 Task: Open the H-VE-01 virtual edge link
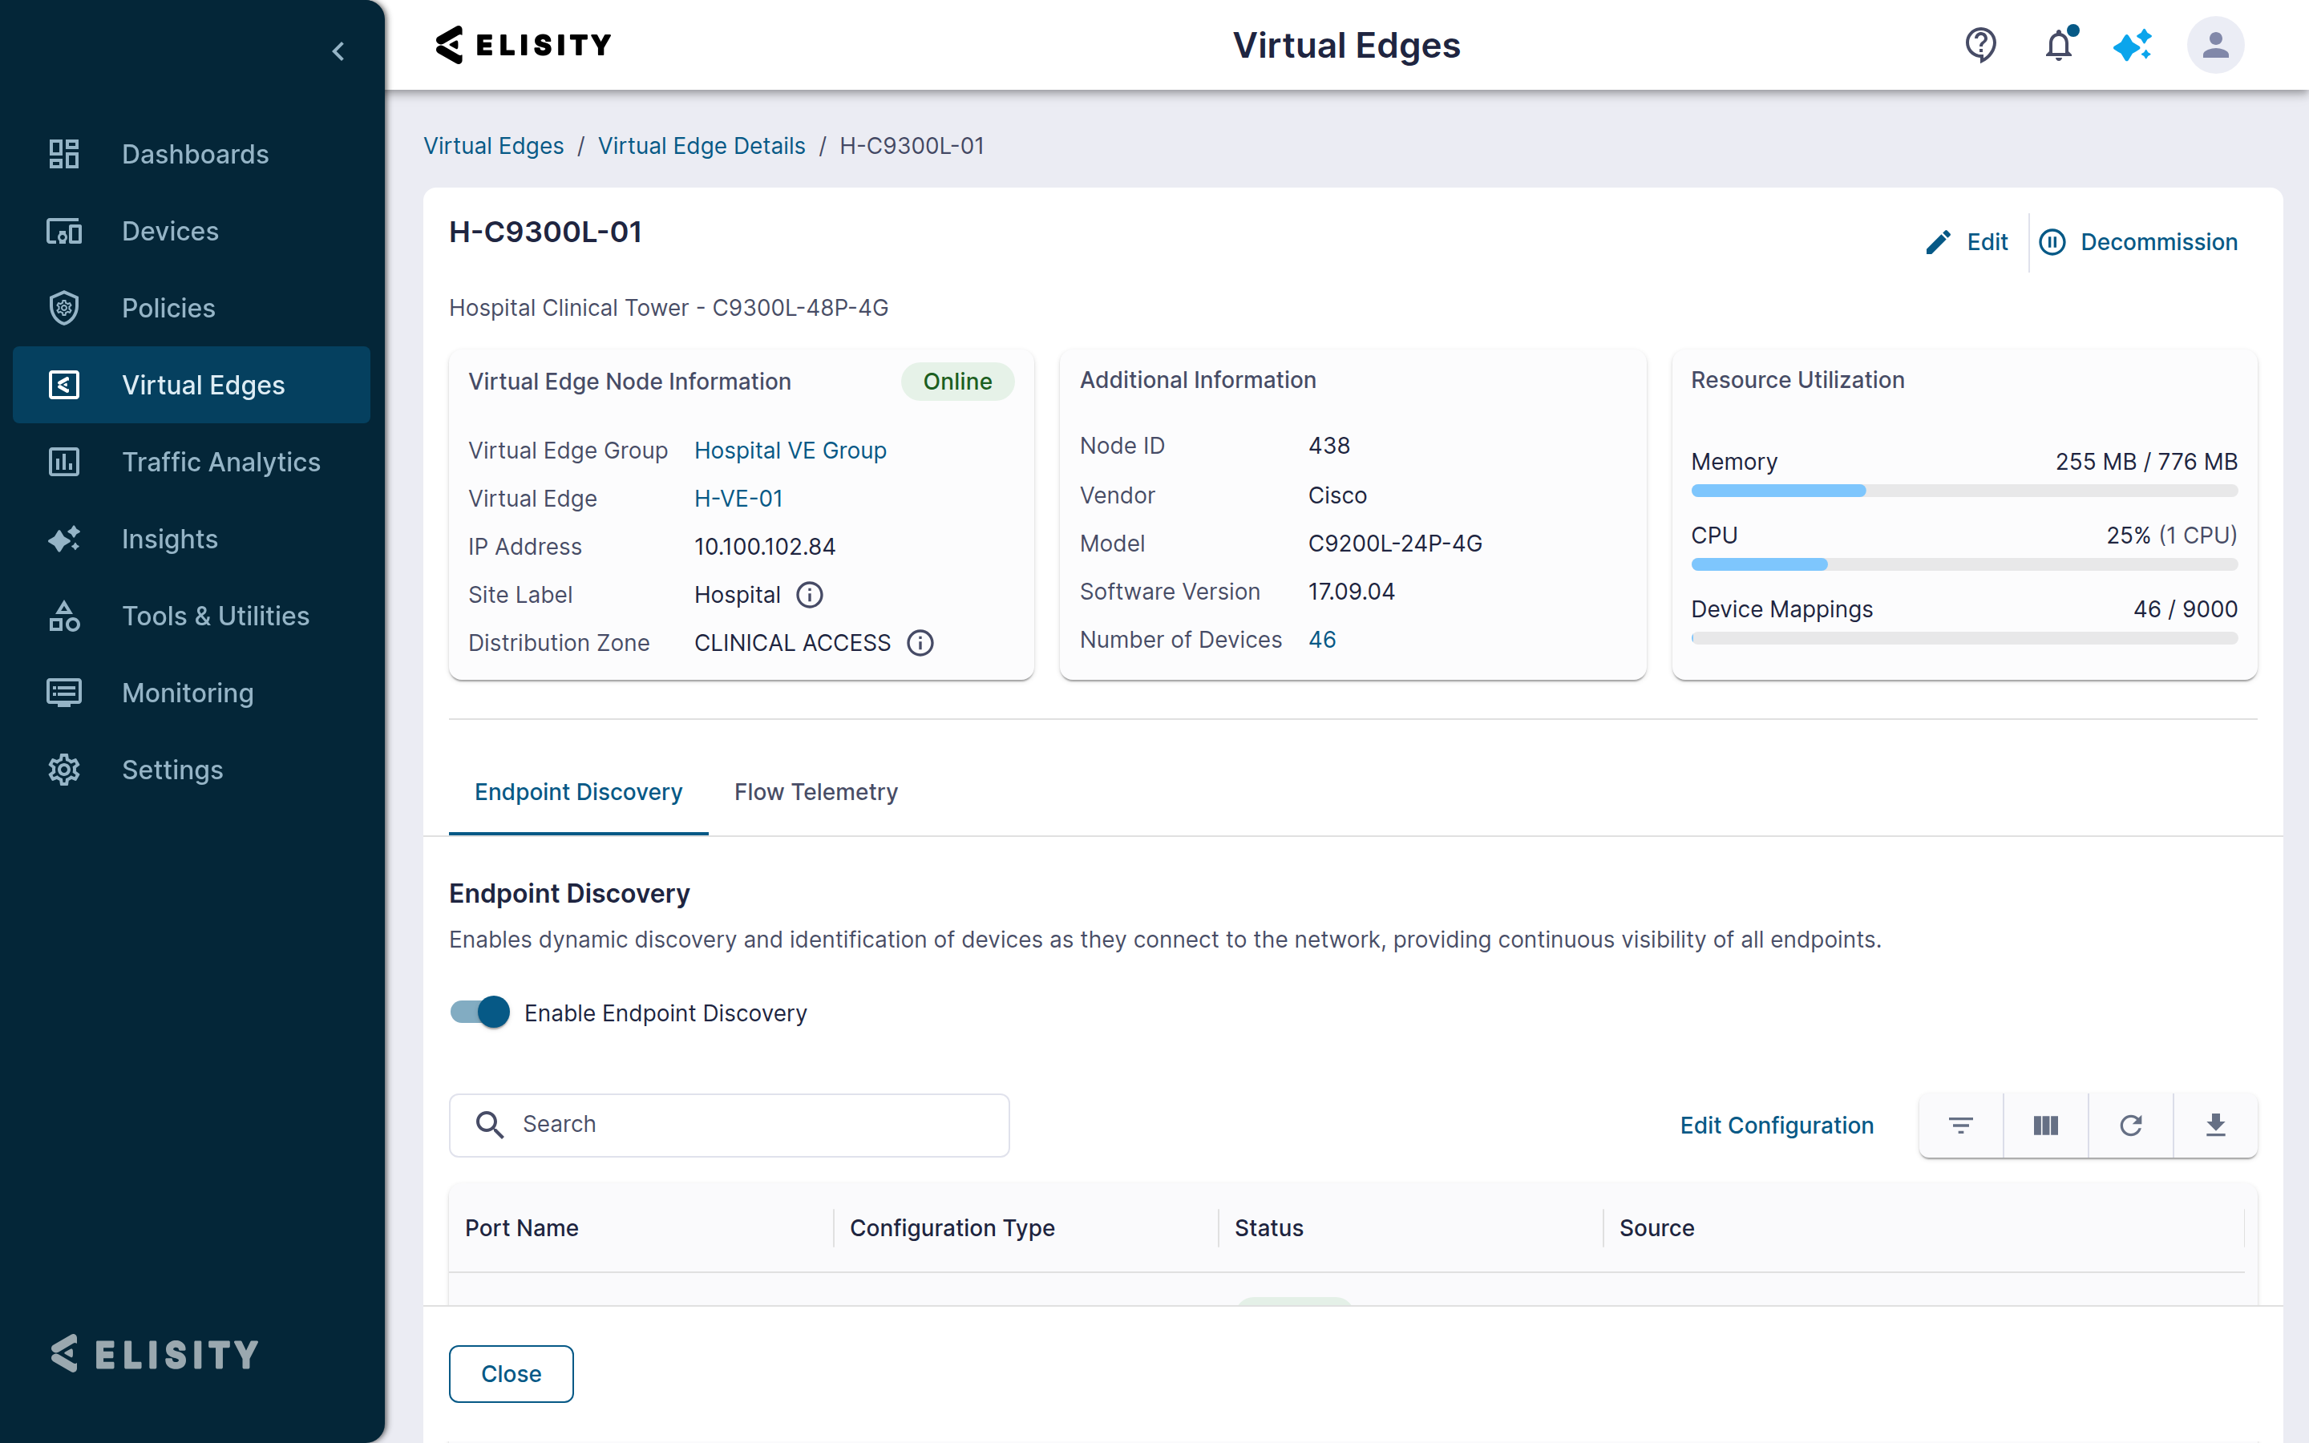click(738, 498)
